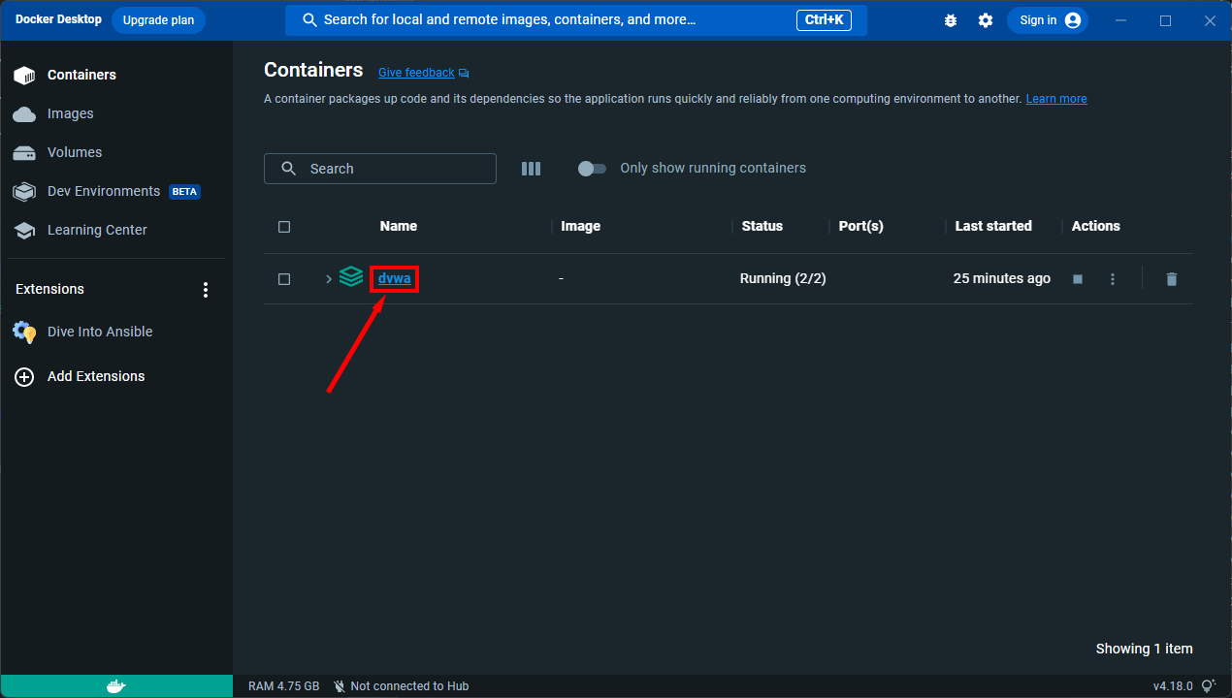This screenshot has width=1232, height=698.
Task: Click the Upgrade plan button
Action: 158,19
